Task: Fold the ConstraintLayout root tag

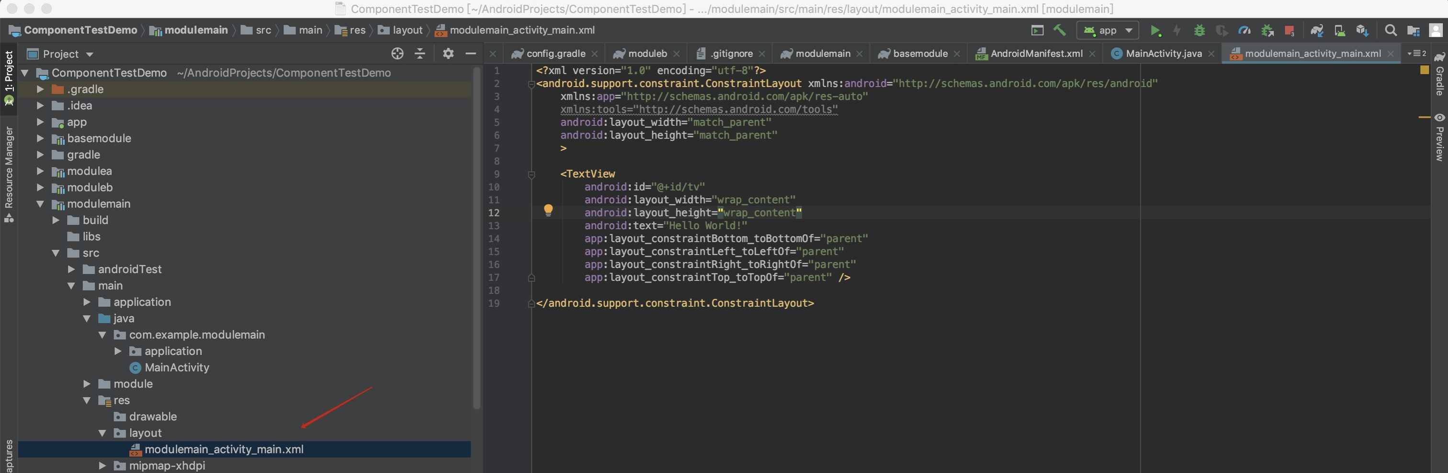Action: [531, 84]
